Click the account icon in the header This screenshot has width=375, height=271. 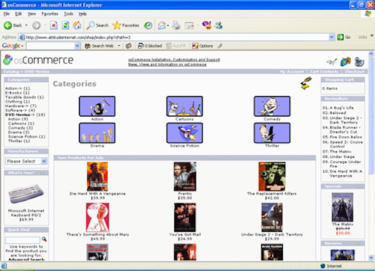point(332,62)
